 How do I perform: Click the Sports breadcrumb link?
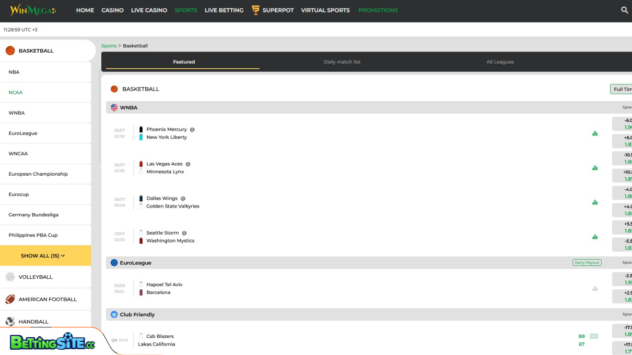click(x=109, y=46)
